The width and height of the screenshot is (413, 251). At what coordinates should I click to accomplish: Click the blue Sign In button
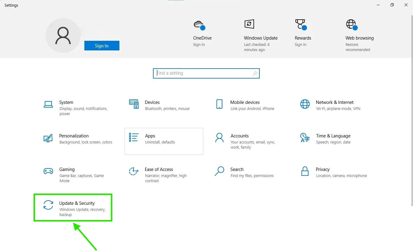pyautogui.click(x=102, y=46)
